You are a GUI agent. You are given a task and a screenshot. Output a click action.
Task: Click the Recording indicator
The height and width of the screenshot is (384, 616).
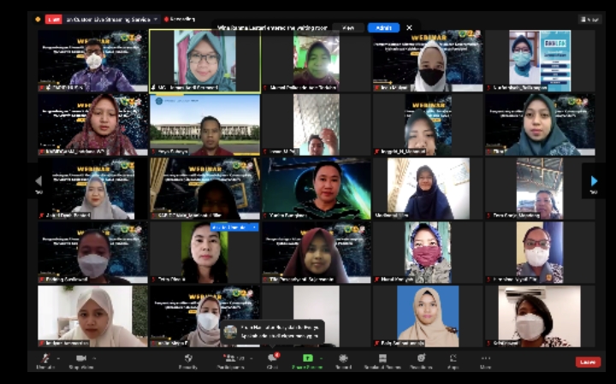[180, 19]
